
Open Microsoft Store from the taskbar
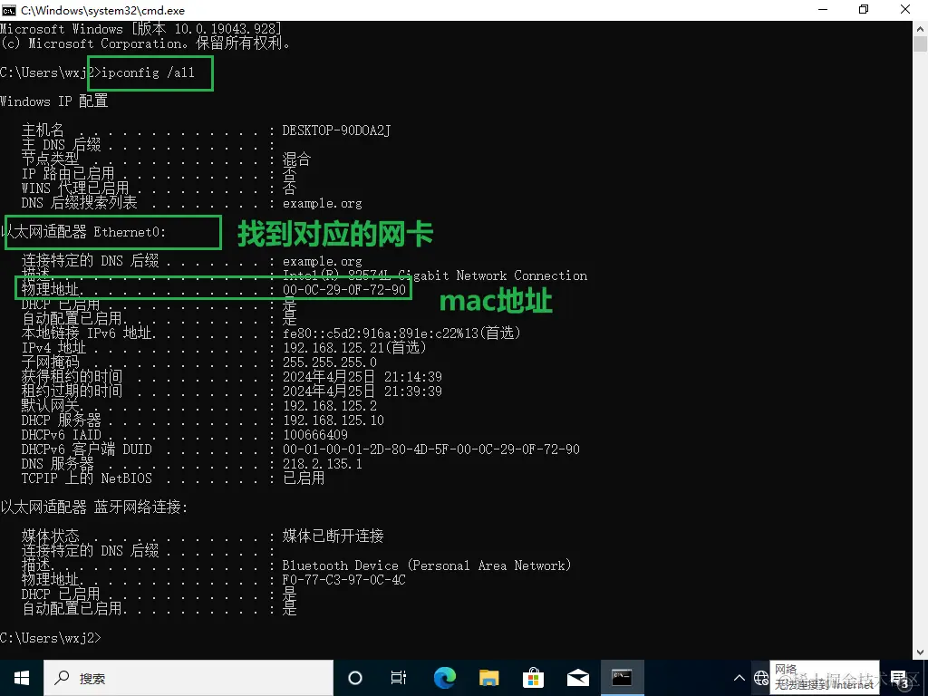coord(533,678)
